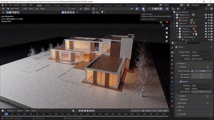Toggle the Show Overlays button

(x=143, y=9)
